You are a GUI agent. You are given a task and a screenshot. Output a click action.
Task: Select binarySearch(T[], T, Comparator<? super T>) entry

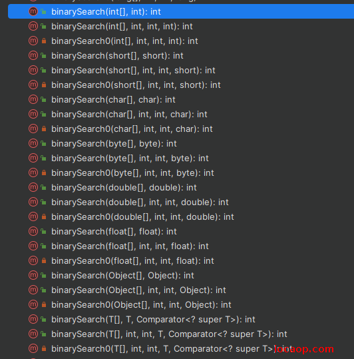[181, 320]
